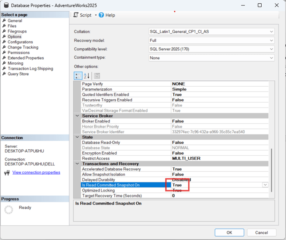The image size is (286, 240).
Task: Click the connection properties plug icon
Action: (x=7, y=173)
